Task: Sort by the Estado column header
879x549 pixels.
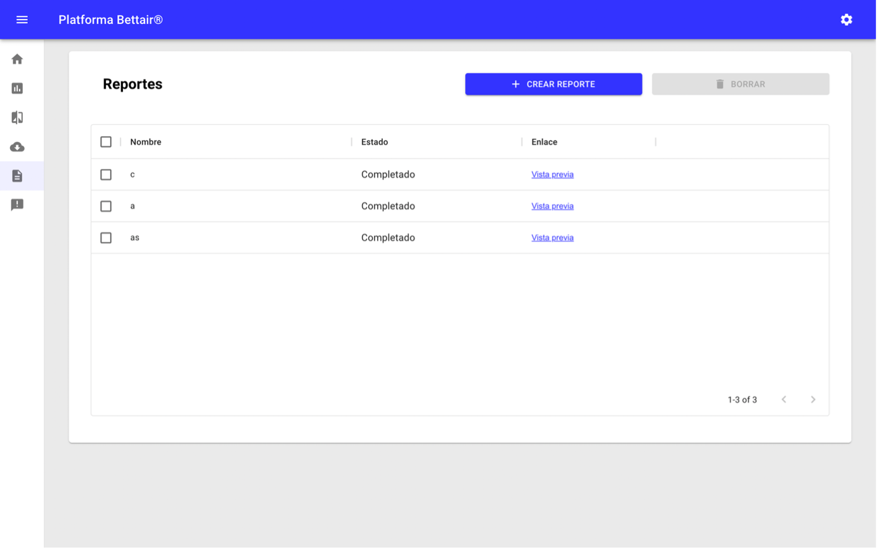Action: click(x=375, y=142)
